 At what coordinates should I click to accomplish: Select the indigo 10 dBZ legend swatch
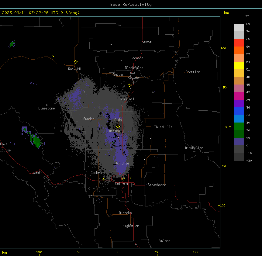point(239,142)
